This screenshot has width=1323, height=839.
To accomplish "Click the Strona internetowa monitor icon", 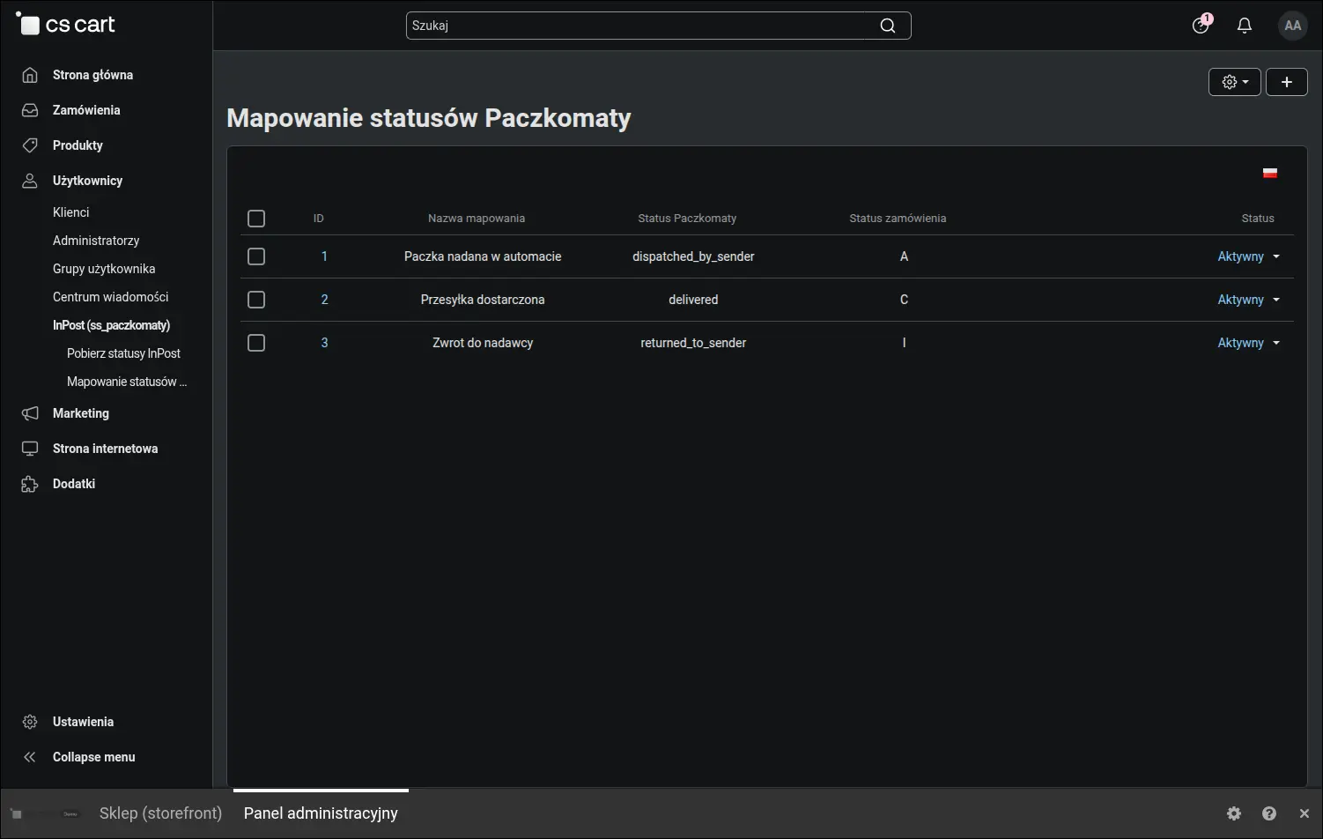I will point(30,449).
